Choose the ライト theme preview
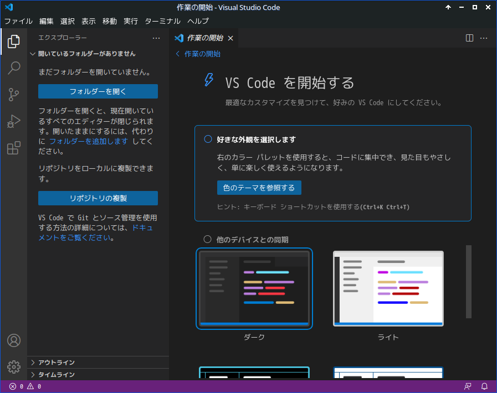This screenshot has width=497, height=393. pyautogui.click(x=388, y=288)
